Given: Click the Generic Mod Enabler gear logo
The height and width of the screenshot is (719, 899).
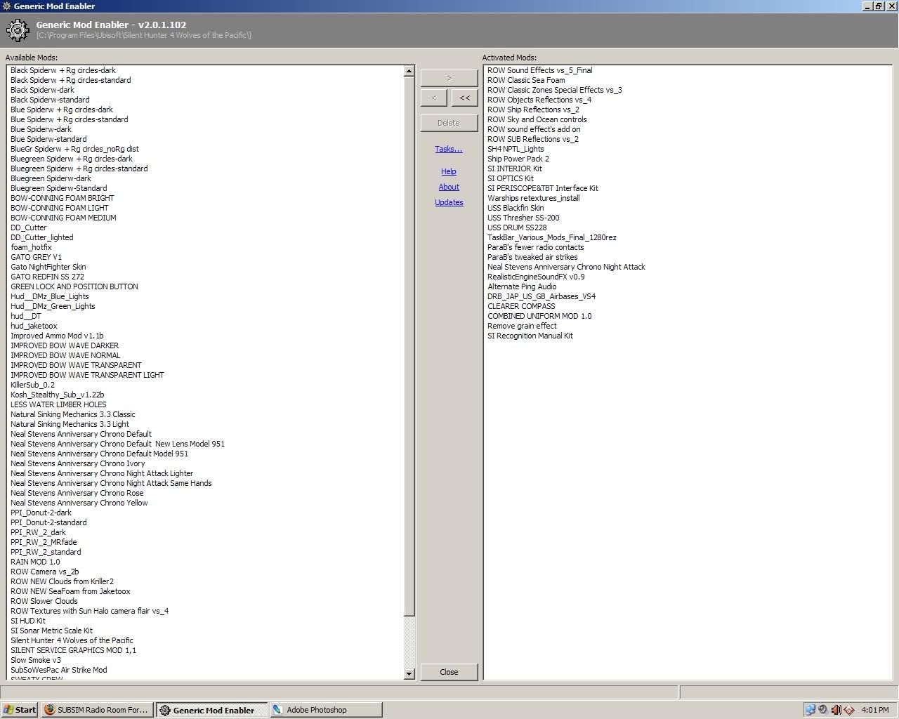Looking at the screenshot, I should (x=18, y=29).
